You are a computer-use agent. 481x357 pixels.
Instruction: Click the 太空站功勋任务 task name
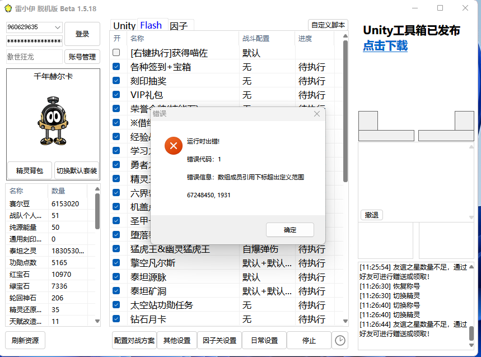[x=162, y=305]
